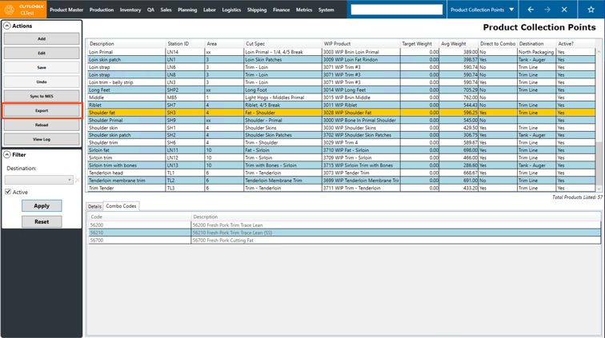This screenshot has width=605, height=338.
Task: Toggle the Active checkbox
Action: click(8, 192)
